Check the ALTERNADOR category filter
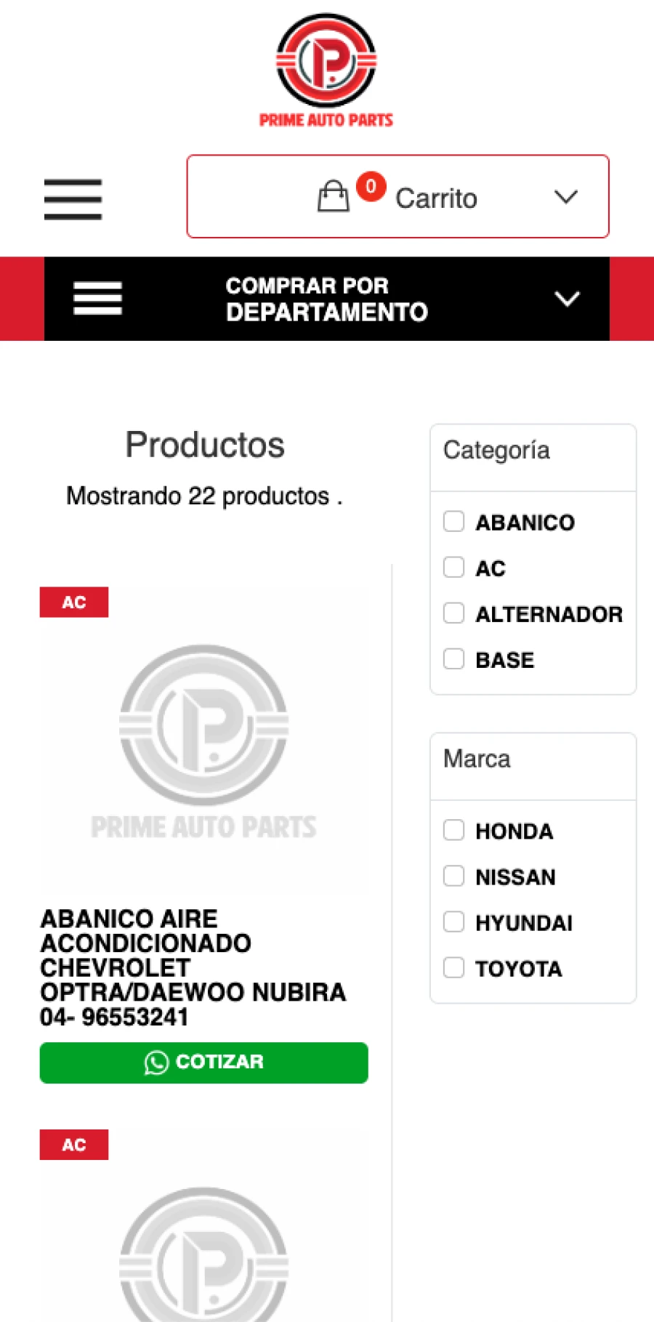 (x=454, y=613)
